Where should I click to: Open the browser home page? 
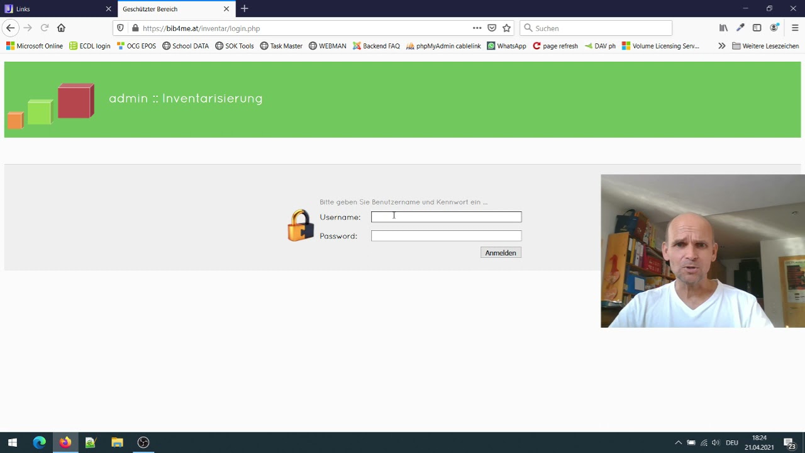click(x=61, y=28)
